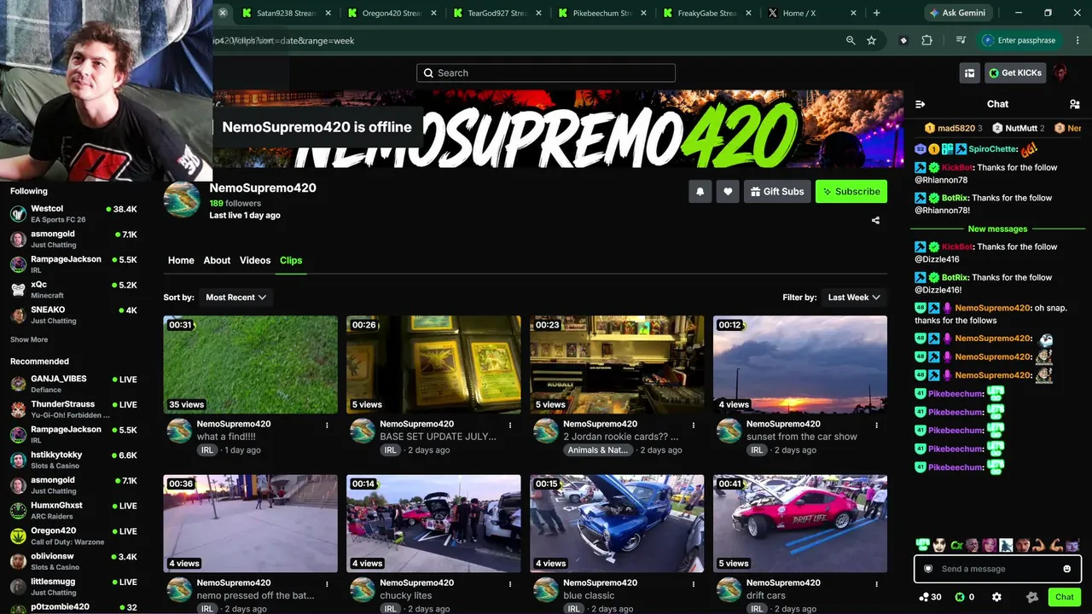Click the chat identity shield icon
Screen dimensions: 1092x614
point(928,569)
